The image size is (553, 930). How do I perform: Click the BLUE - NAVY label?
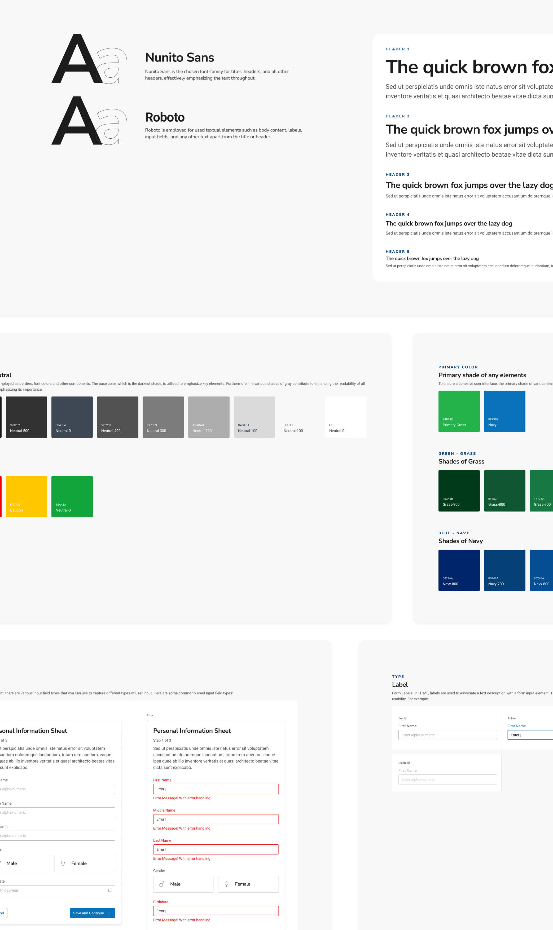(x=454, y=533)
